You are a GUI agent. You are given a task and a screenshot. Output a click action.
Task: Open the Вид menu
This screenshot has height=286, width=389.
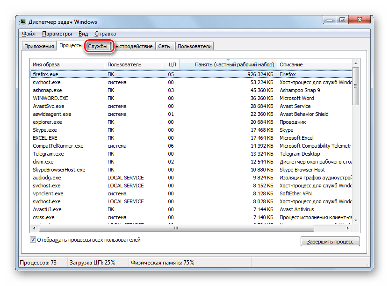(83, 34)
